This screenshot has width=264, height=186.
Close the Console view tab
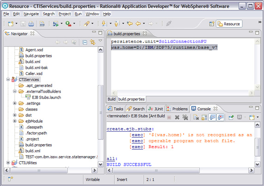[x=216, y=109]
